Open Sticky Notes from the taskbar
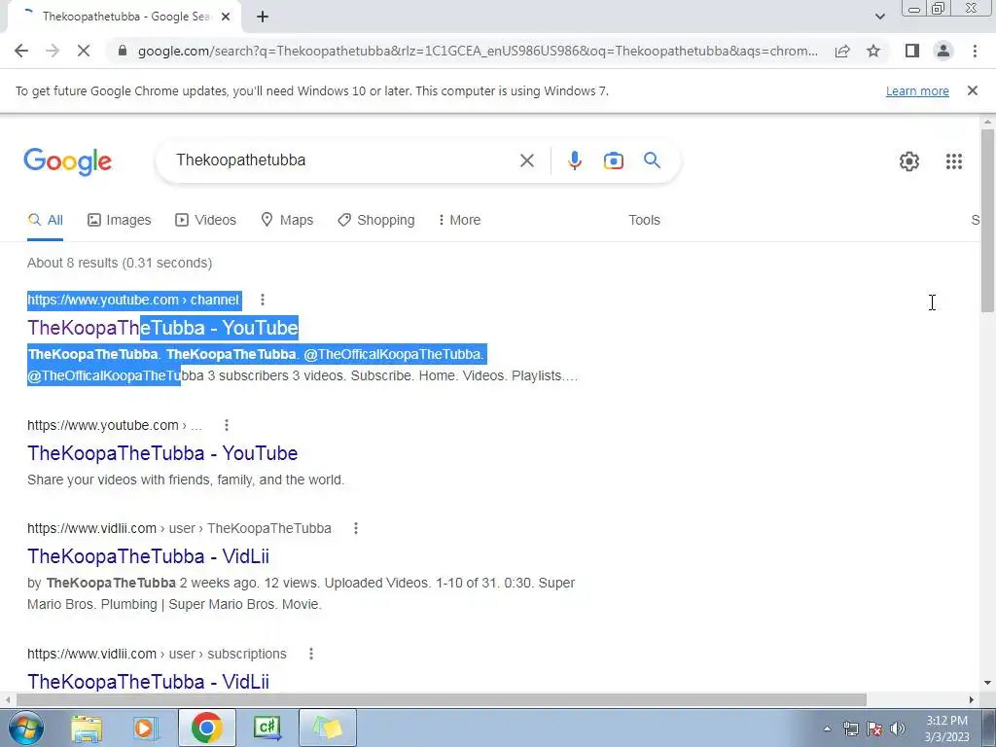996x747 pixels. (327, 728)
